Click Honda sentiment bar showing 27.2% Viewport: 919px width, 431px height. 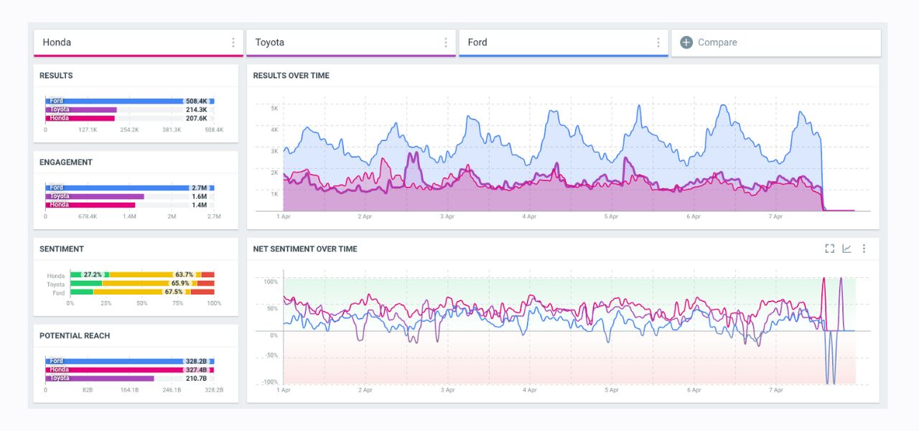(142, 274)
